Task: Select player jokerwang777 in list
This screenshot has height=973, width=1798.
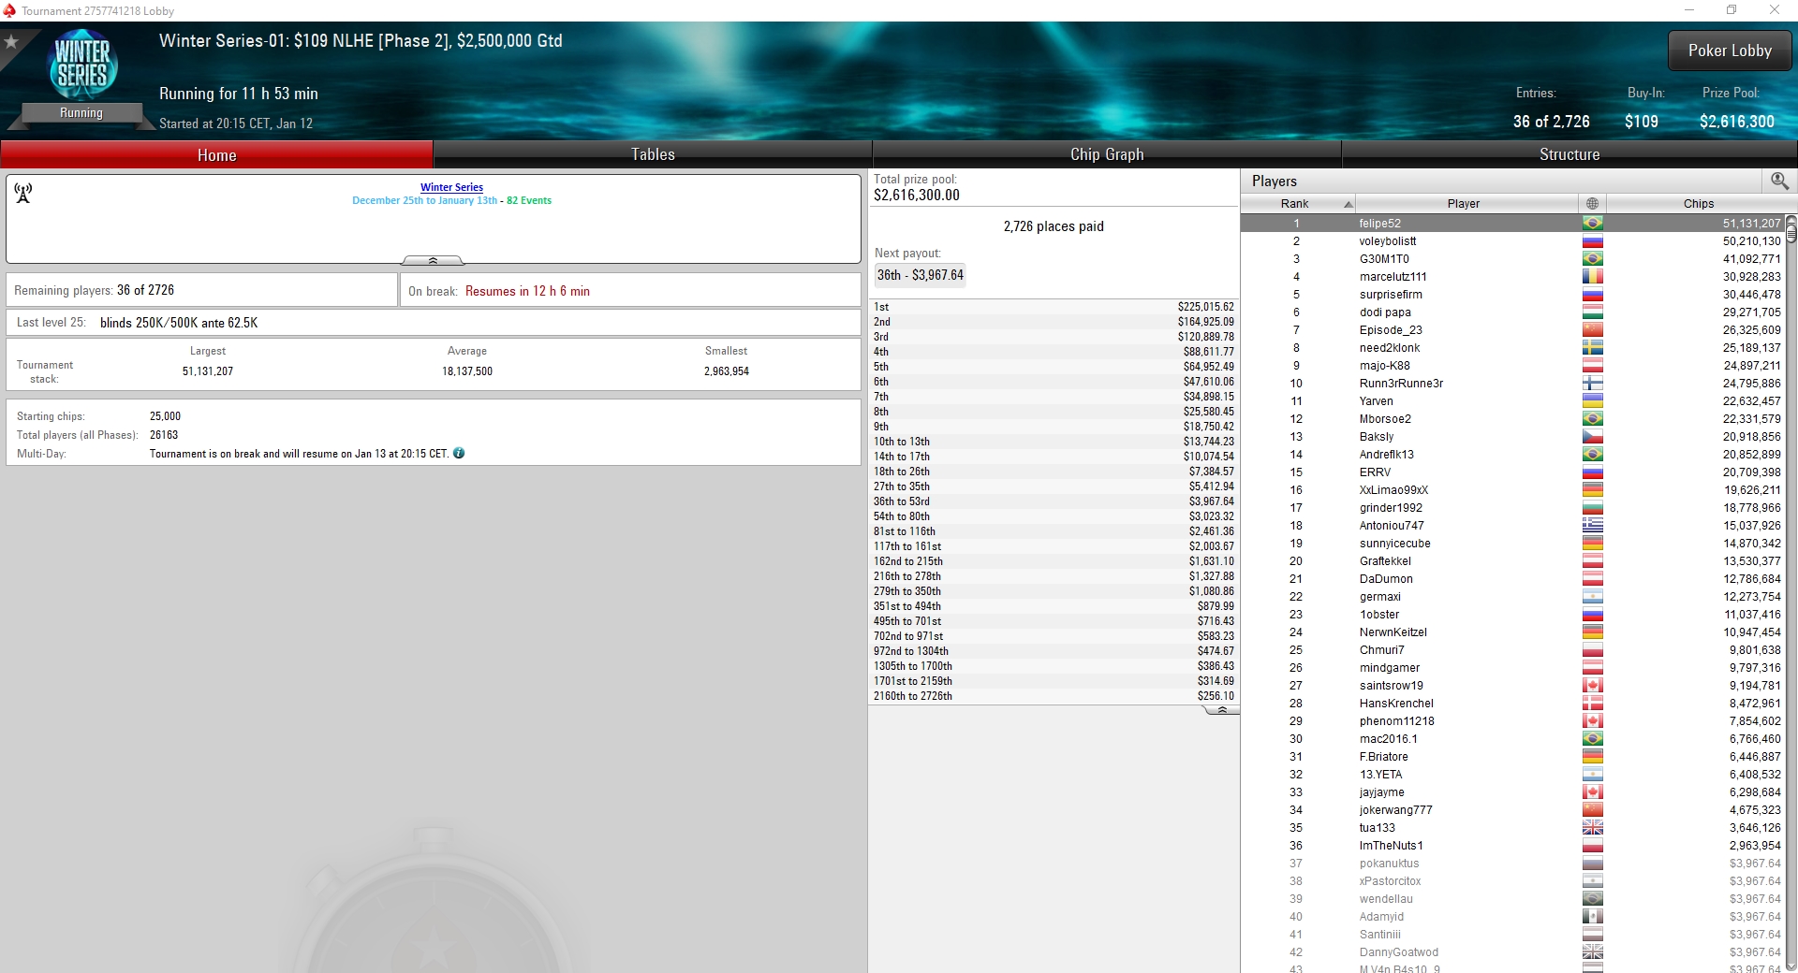Action: tap(1513, 810)
